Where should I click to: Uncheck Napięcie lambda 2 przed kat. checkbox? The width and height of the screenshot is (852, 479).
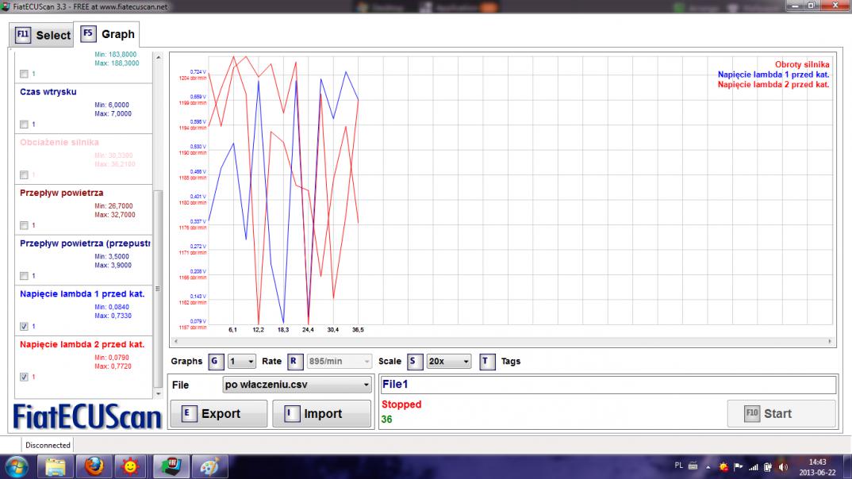(24, 377)
